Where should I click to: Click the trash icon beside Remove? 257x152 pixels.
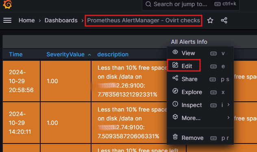[175, 137]
